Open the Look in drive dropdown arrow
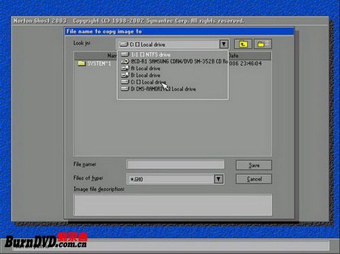Image resolution: width=340 pixels, height=254 pixels. click(224, 44)
